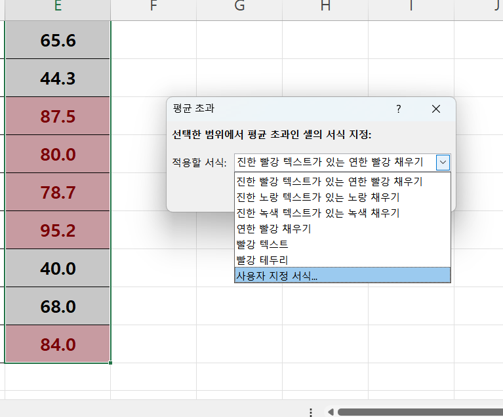Select 진한 노랑 텍스트가 있는 노랑 채우기

tap(342, 197)
